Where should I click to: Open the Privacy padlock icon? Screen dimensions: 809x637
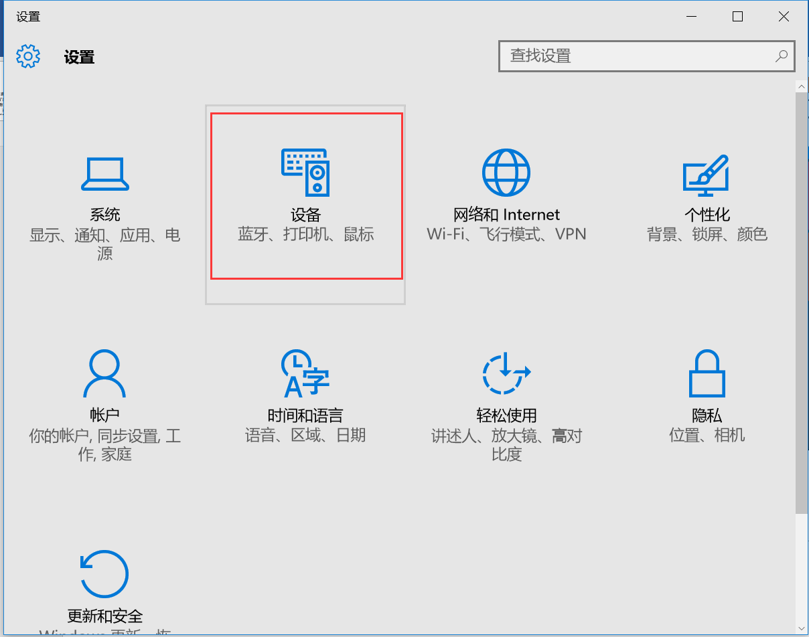(x=707, y=373)
